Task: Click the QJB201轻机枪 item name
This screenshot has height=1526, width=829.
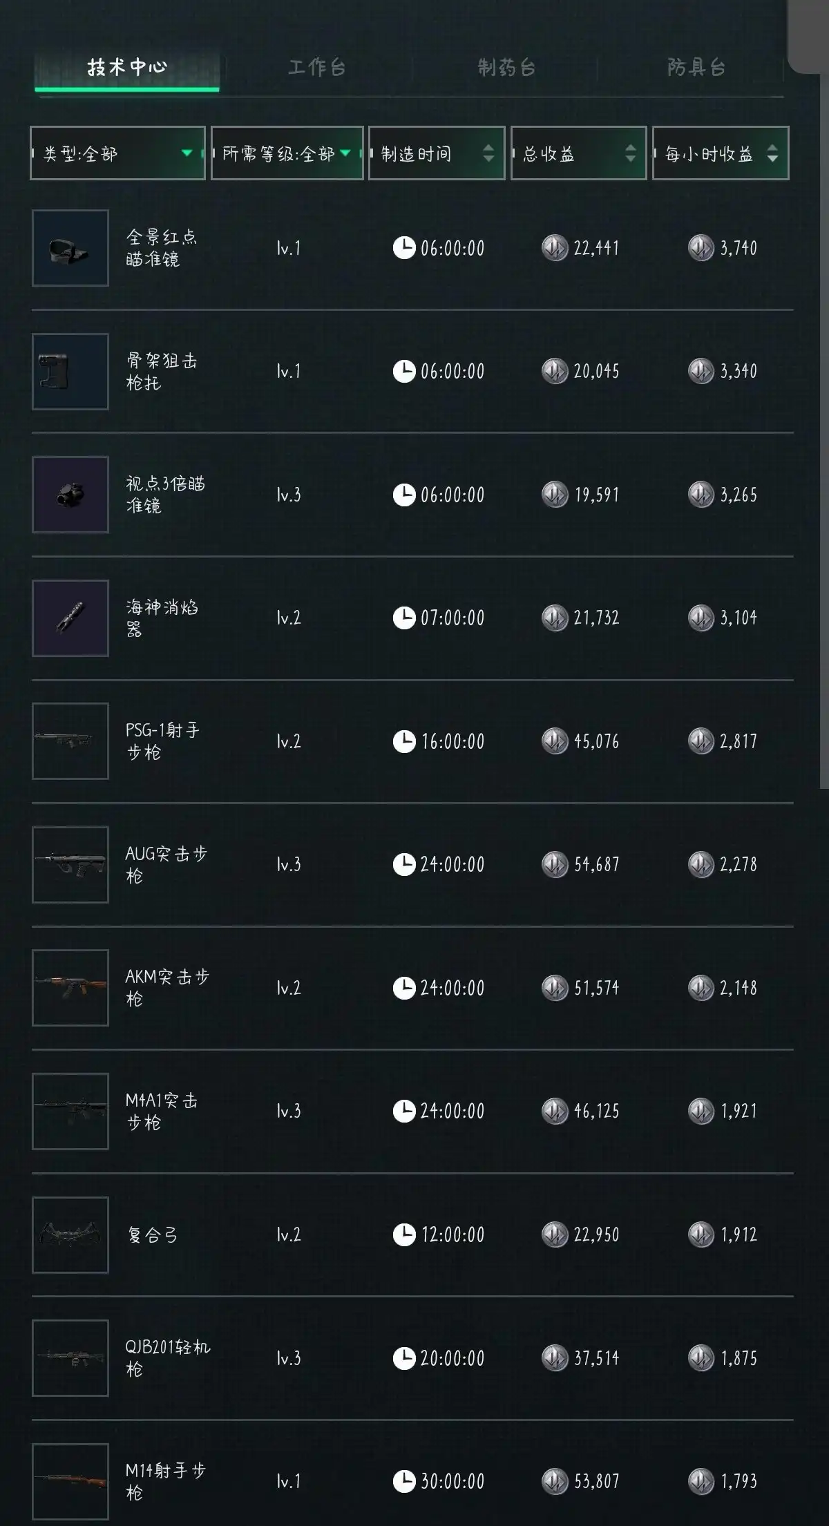Action: 167,1358
